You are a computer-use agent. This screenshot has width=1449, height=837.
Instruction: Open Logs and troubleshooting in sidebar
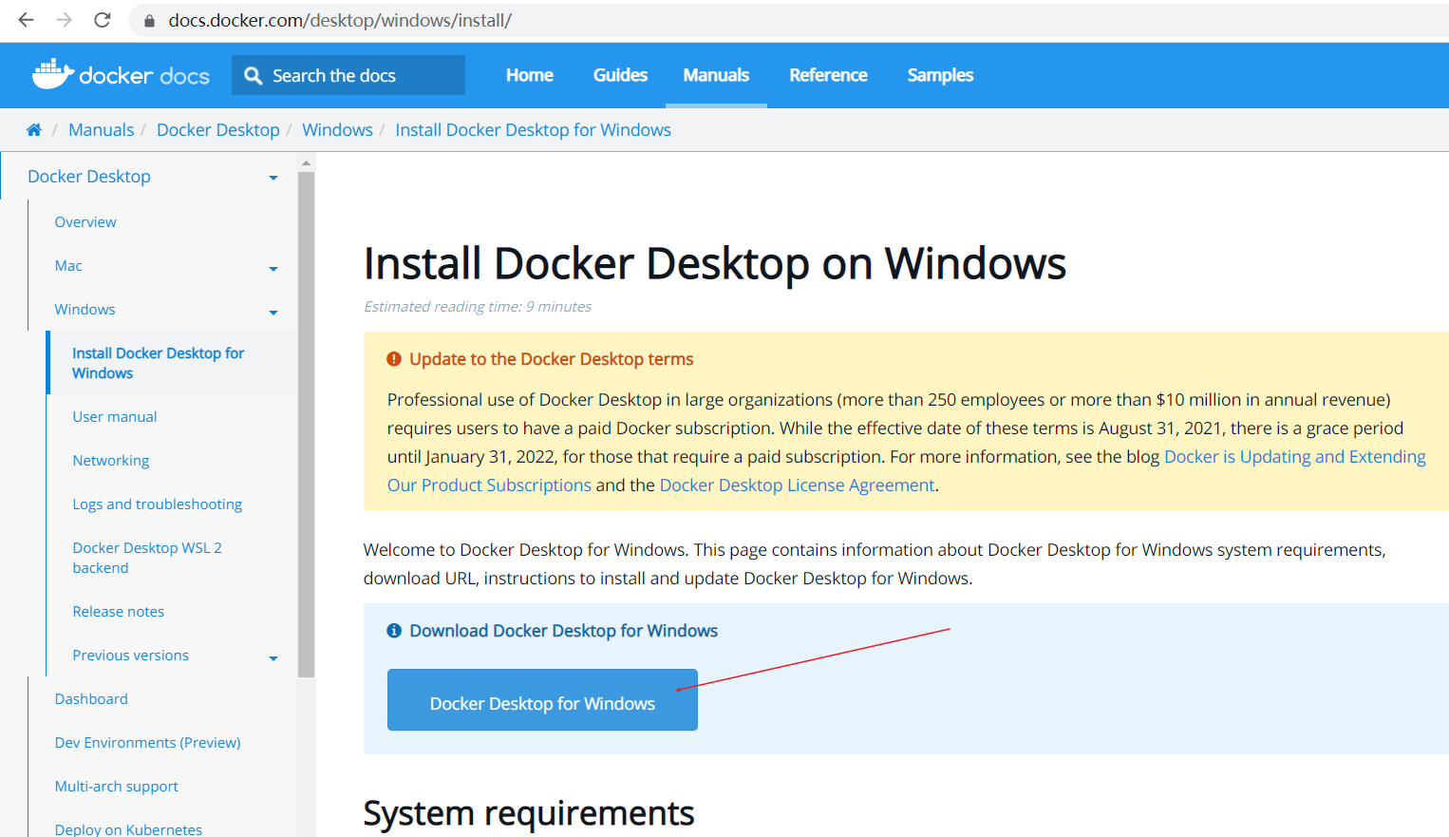[x=158, y=504]
